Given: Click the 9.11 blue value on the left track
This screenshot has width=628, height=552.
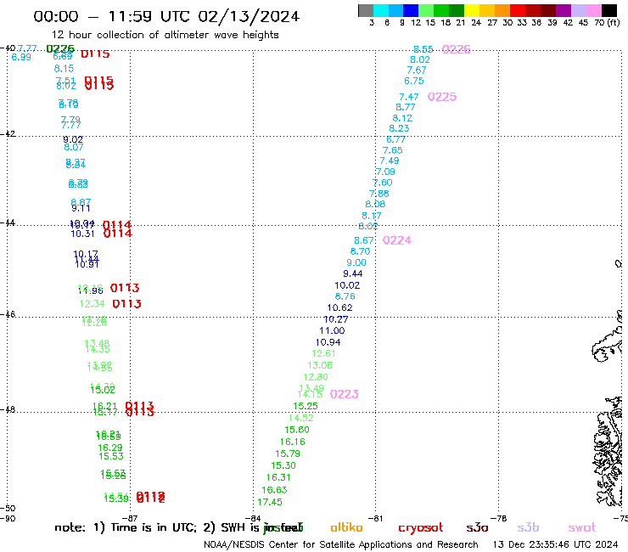Looking at the screenshot, I should (81, 208).
